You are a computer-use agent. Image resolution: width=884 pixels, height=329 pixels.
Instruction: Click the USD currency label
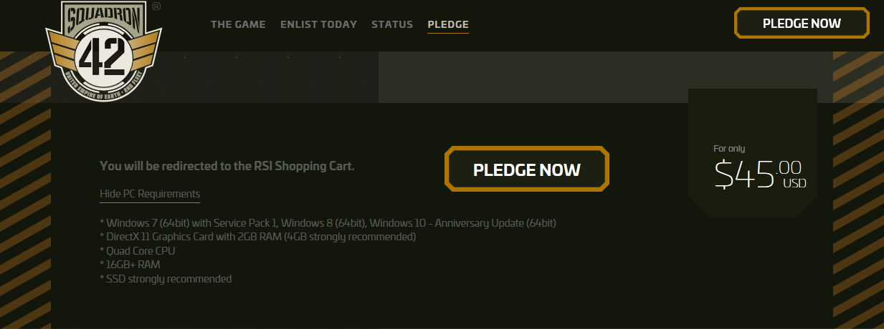[x=794, y=183]
